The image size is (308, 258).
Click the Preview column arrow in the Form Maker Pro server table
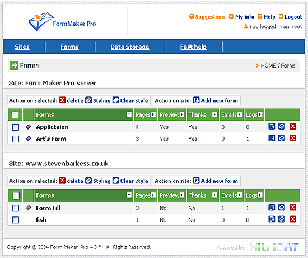[x=182, y=114]
